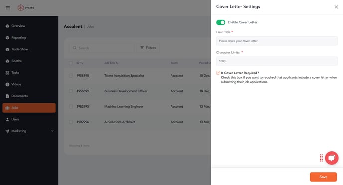Click the Videos play icon in sidebar
This screenshot has width=343, height=185.
coord(7,84)
